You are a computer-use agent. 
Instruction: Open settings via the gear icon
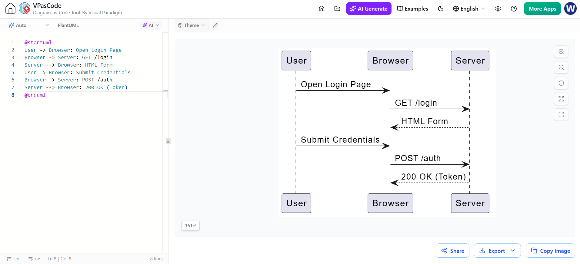coord(498,8)
